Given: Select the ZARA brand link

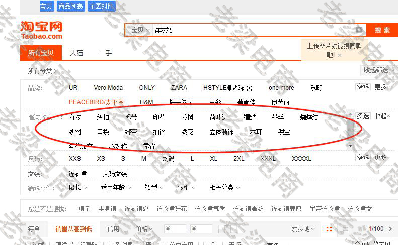Looking at the screenshot, I should [179, 88].
